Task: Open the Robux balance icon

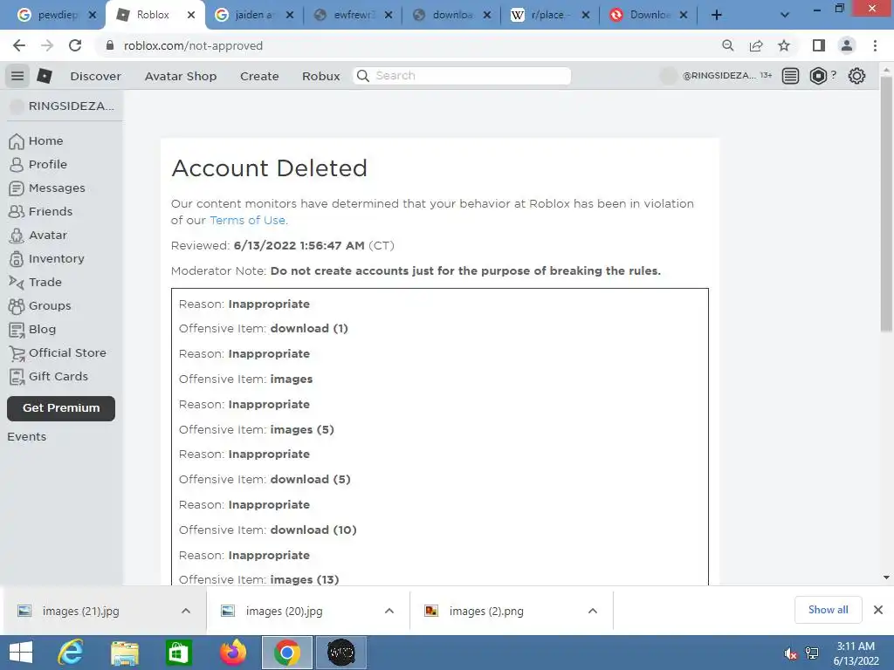Action: 818,76
